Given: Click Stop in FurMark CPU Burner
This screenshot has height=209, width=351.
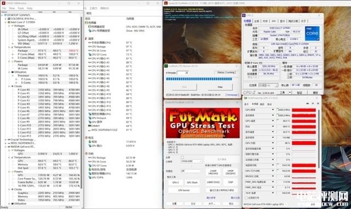Looking at the screenshot, I should pos(220,87).
